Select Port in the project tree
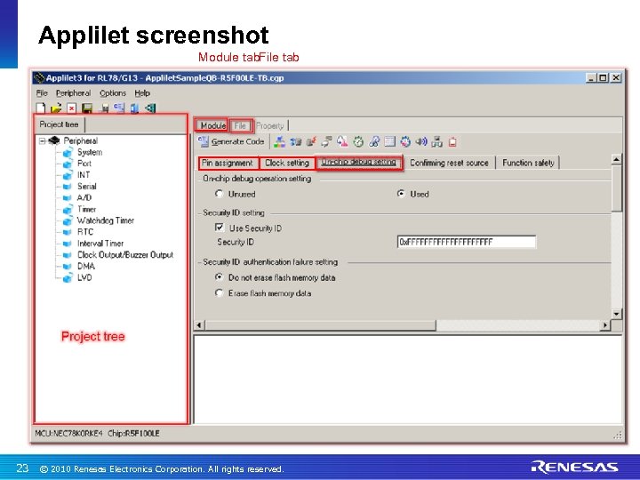640x480 pixels. point(84,164)
